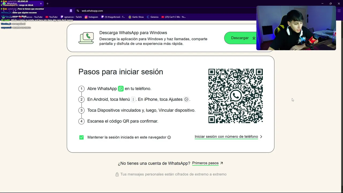
Task: Click the heading Pasos para iniciar sesión
Action: pyautogui.click(x=121, y=72)
